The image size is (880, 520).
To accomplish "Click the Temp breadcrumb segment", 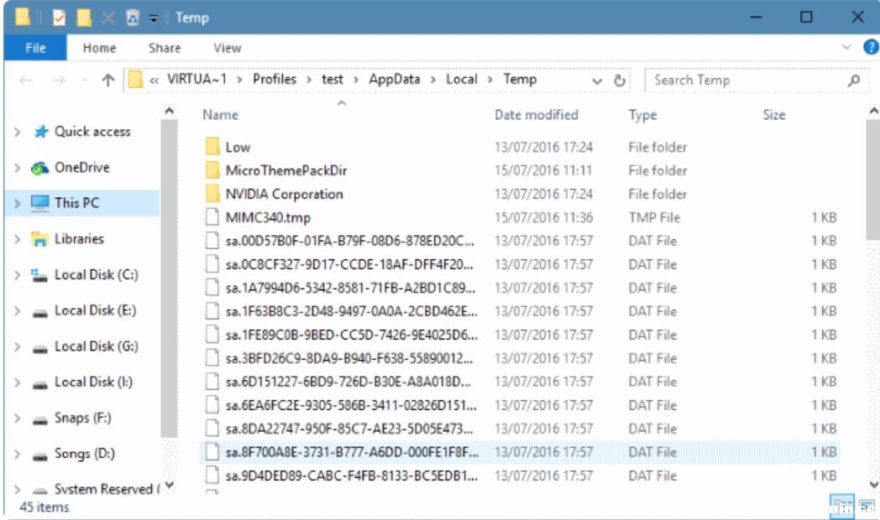I will pos(520,80).
